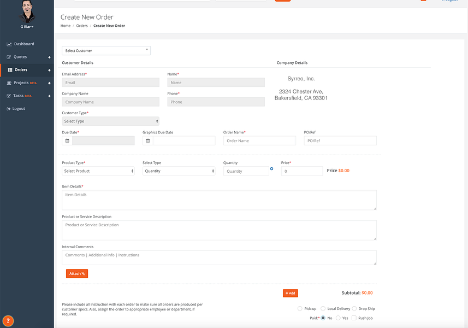
Task: Expand the Tasks submenu plus sign
Action: click(49, 96)
